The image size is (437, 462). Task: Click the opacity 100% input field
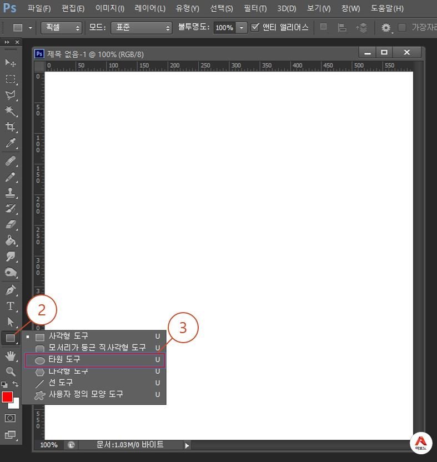pyautogui.click(x=225, y=28)
